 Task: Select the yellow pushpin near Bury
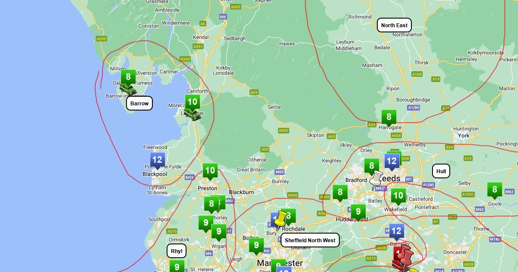tap(281, 219)
